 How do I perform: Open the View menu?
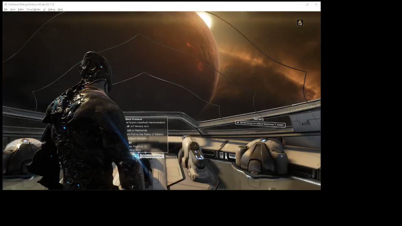point(13,9)
